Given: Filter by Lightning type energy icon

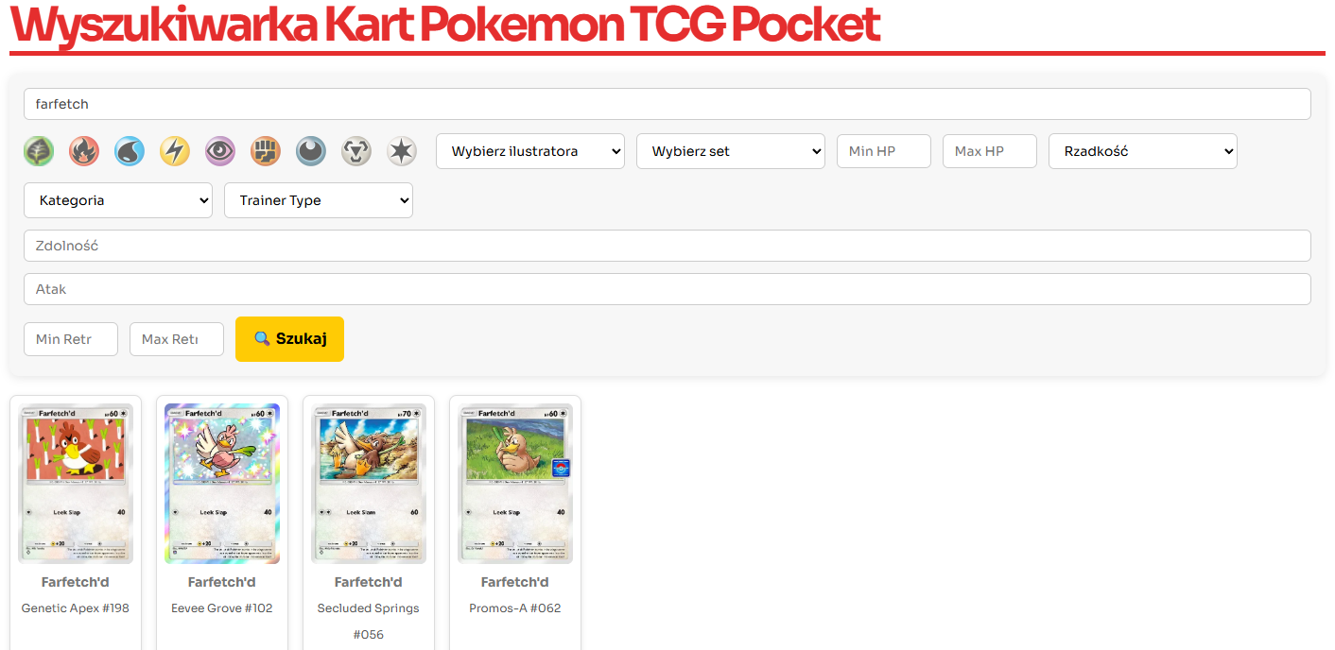Looking at the screenshot, I should (x=175, y=151).
